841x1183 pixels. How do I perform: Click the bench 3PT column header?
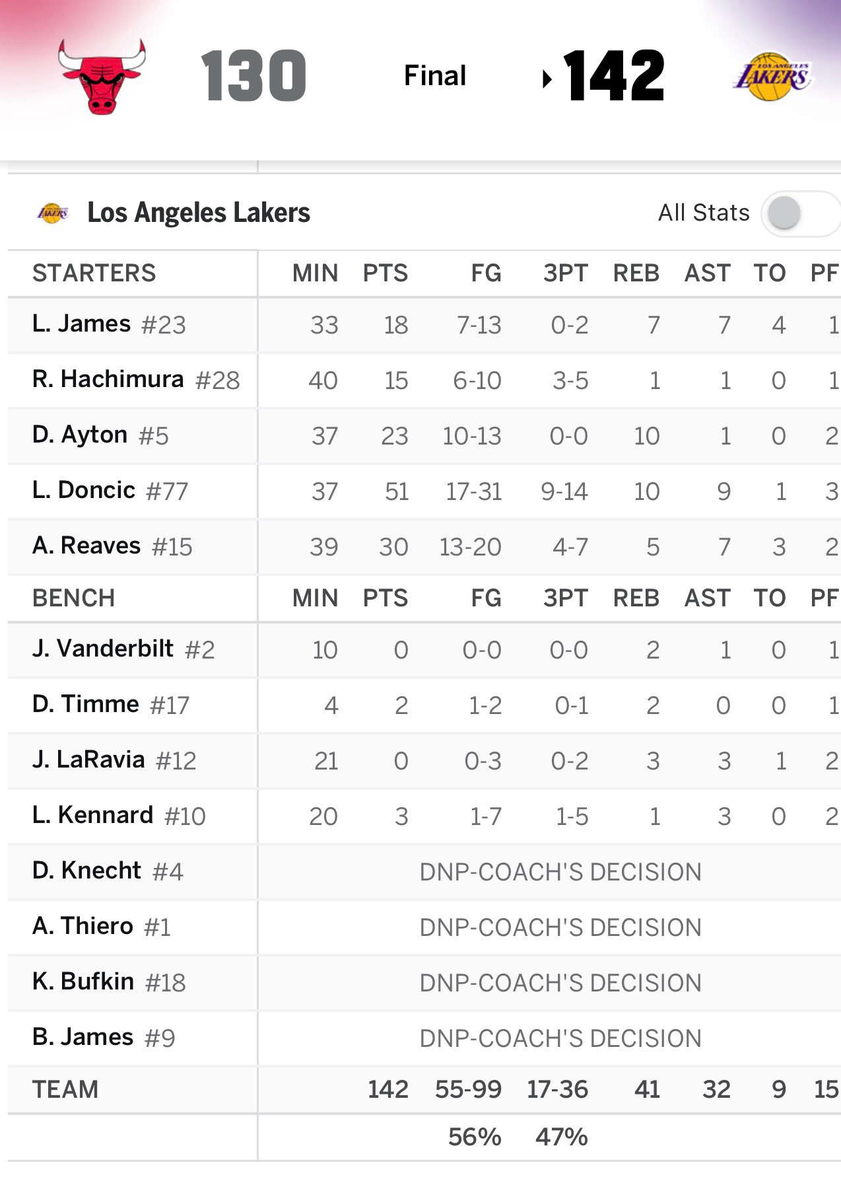pyautogui.click(x=566, y=598)
